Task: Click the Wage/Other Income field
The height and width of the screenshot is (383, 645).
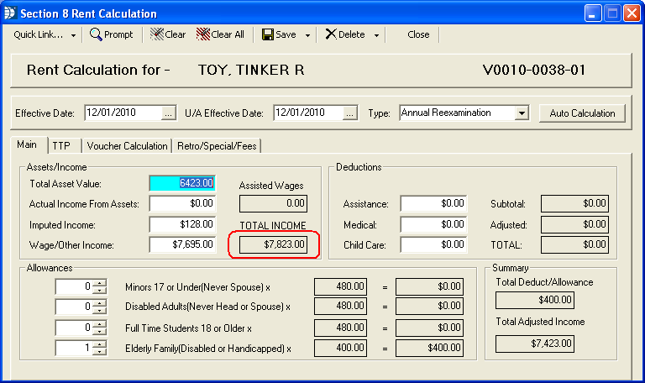Action: 182,244
